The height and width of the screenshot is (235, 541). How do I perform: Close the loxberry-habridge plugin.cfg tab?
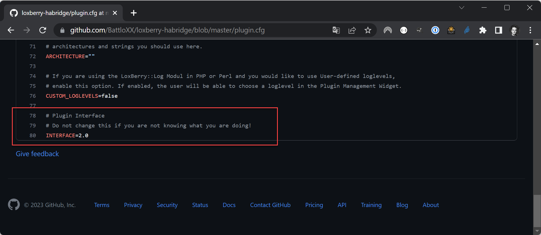[115, 13]
